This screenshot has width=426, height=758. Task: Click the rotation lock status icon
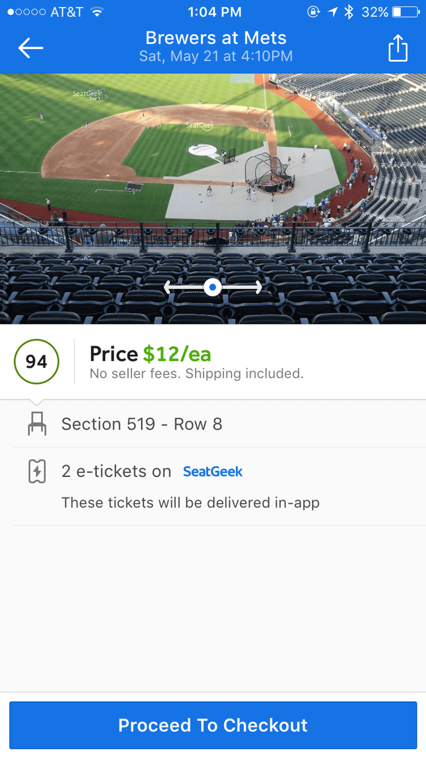click(313, 12)
